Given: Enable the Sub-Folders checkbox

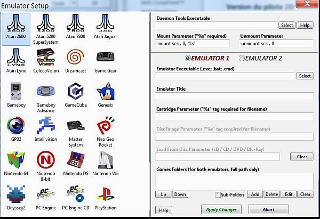Looking at the screenshot, I should coord(218,194).
